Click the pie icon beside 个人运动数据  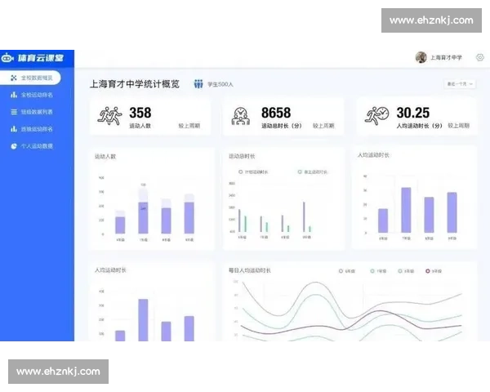point(14,146)
